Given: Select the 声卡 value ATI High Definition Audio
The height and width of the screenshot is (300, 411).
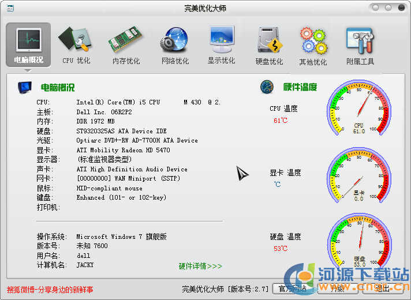Looking at the screenshot, I should (132, 169).
